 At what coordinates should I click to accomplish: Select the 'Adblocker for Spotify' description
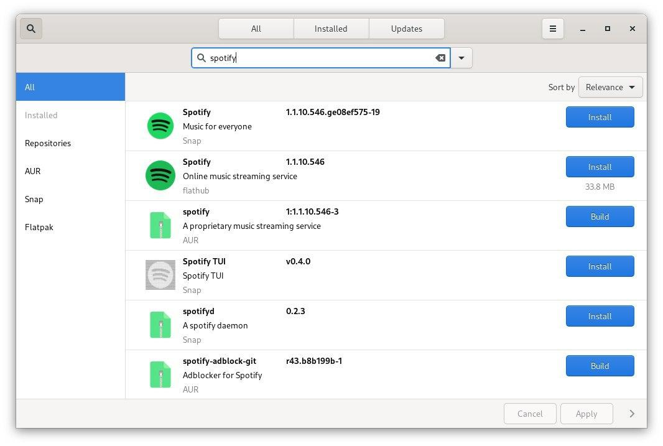click(x=223, y=376)
